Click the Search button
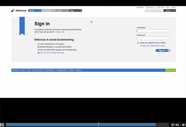This screenshot has height=127, width=186. (168, 11)
